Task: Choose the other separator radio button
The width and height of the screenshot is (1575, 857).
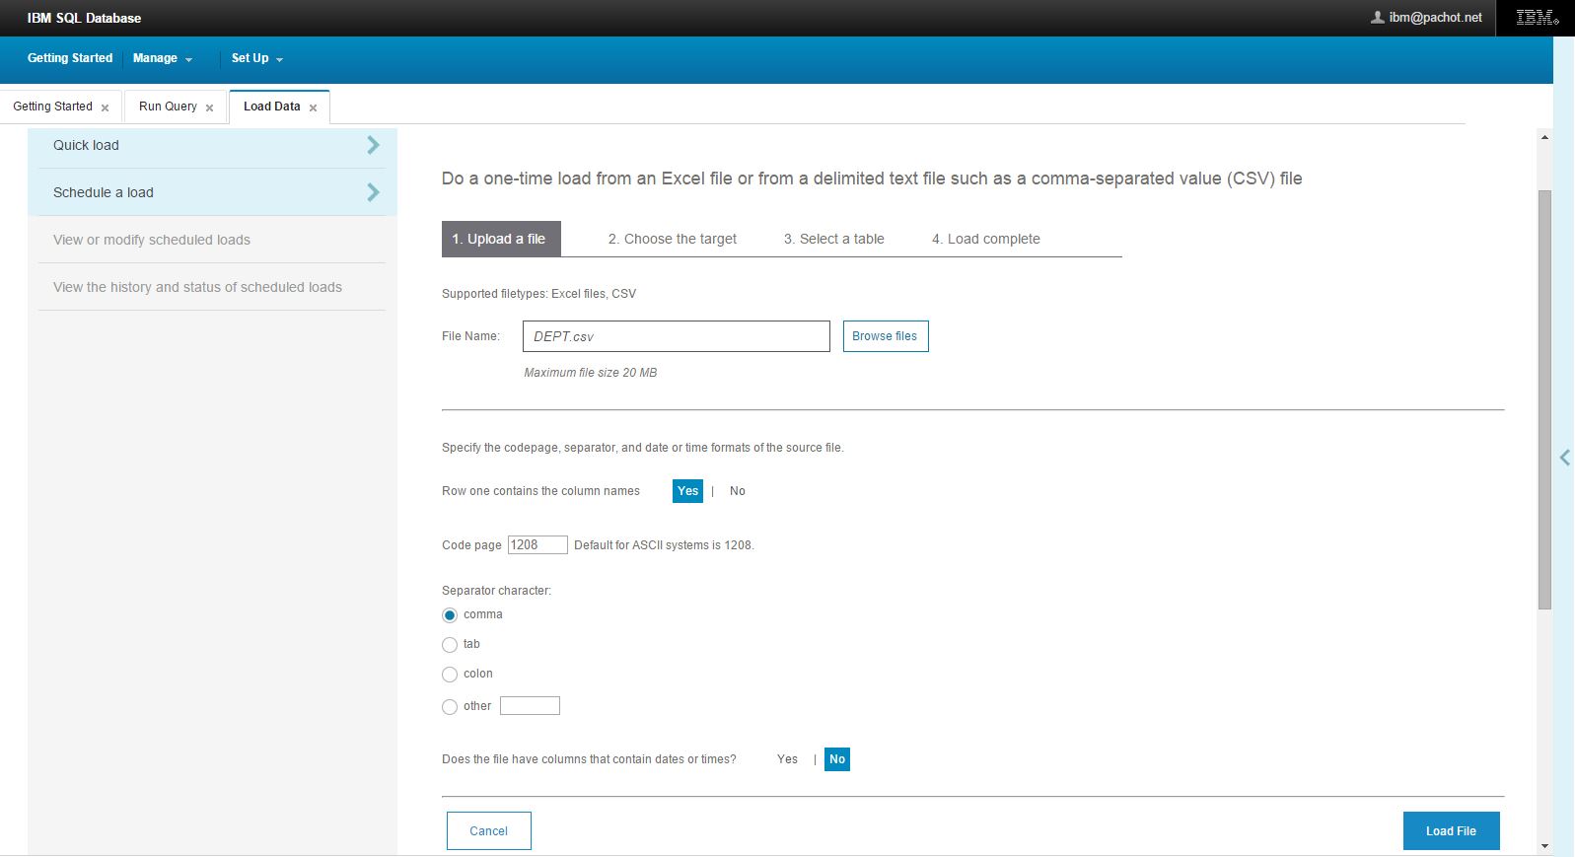Action: click(450, 707)
